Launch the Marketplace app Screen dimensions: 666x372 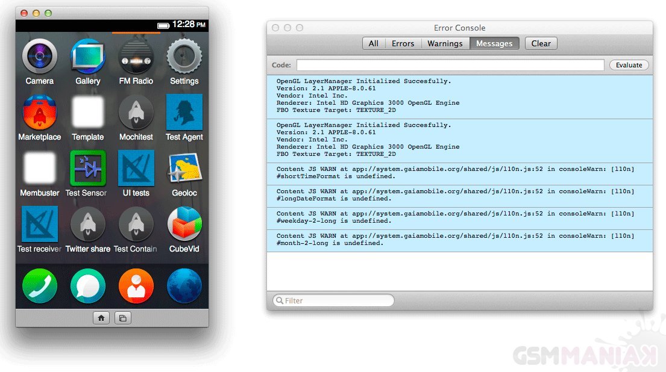pos(40,113)
